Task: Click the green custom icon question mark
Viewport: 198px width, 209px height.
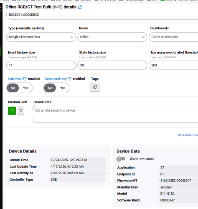Action: (x=12, y=111)
